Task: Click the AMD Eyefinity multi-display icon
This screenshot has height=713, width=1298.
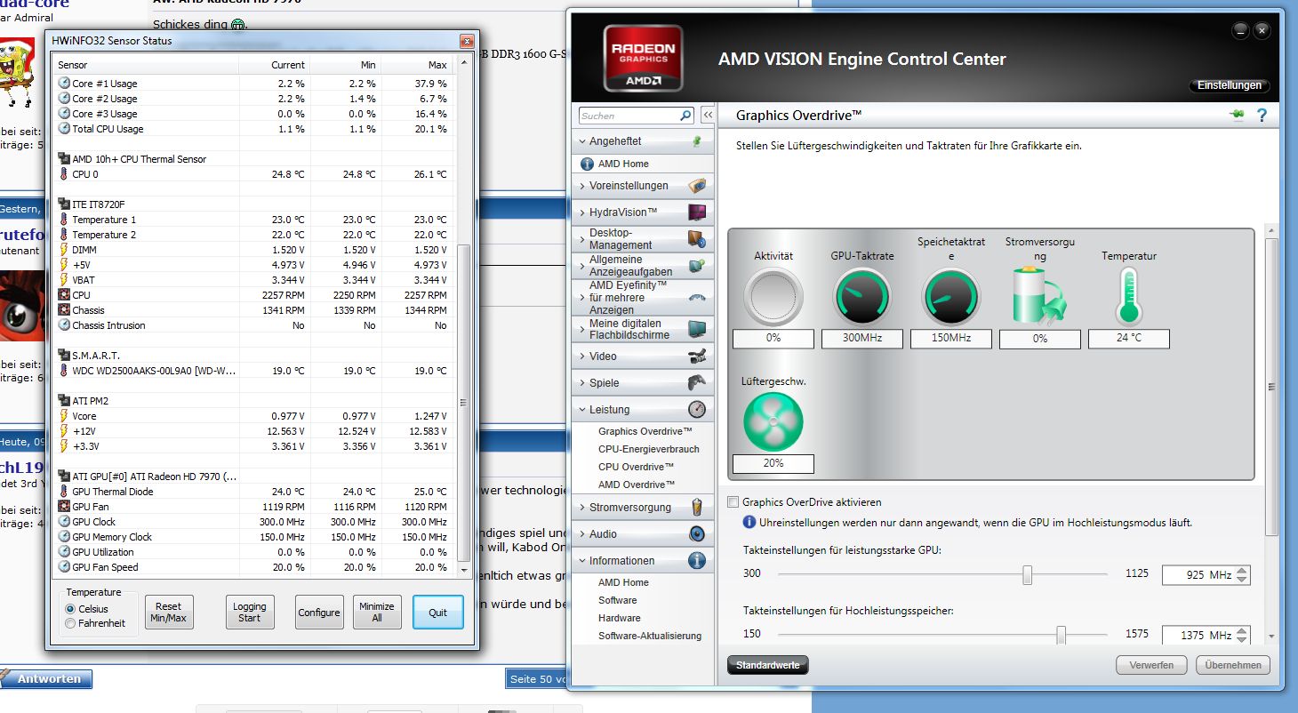Action: tap(697, 298)
